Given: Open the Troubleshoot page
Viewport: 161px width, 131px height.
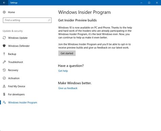Looking at the screenshot, I should point(16,62).
